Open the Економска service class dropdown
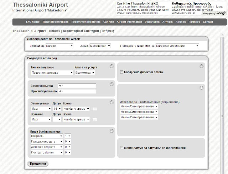 (x=85, y=73)
